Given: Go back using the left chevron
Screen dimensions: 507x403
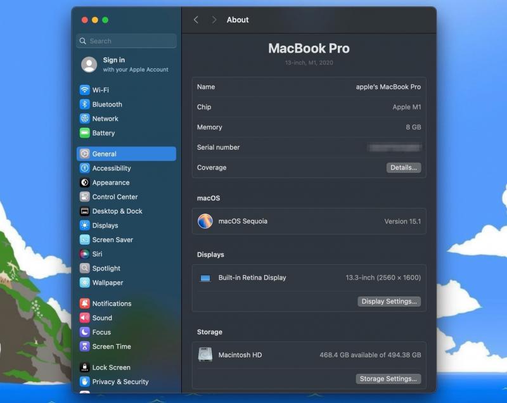Looking at the screenshot, I should click(196, 20).
